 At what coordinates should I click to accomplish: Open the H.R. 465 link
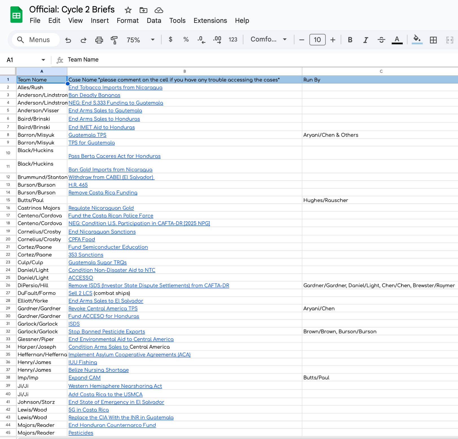pos(78,185)
